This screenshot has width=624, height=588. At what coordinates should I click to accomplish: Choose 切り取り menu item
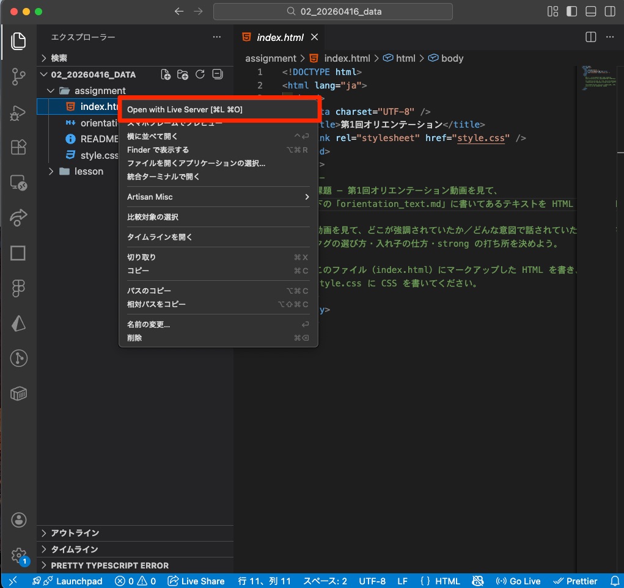coord(218,257)
